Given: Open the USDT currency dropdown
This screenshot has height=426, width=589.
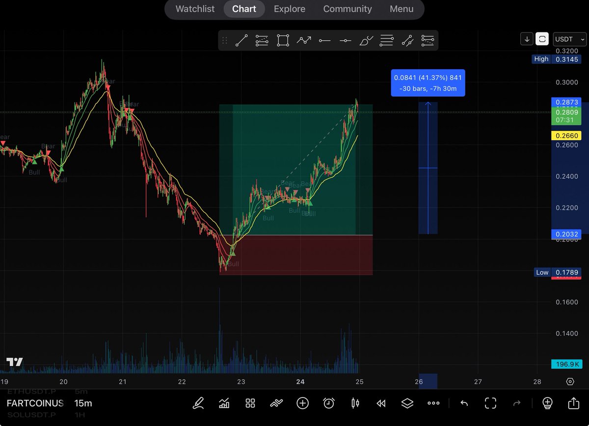Looking at the screenshot, I should tap(569, 39).
